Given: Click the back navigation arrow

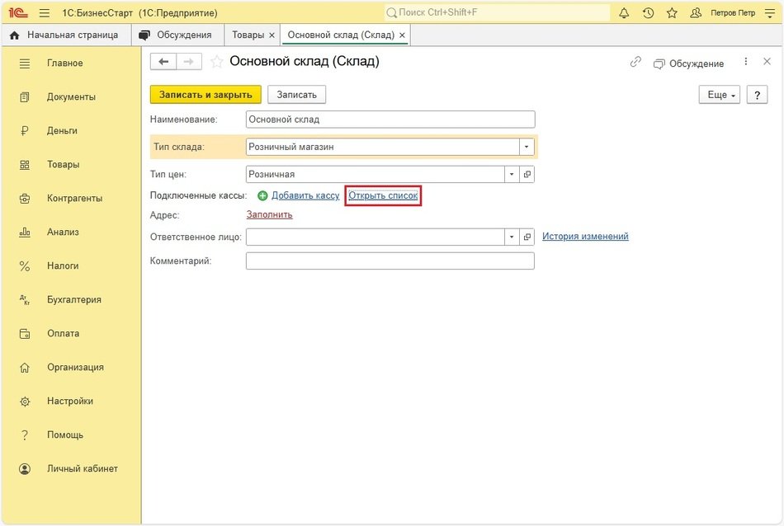Looking at the screenshot, I should coord(163,62).
